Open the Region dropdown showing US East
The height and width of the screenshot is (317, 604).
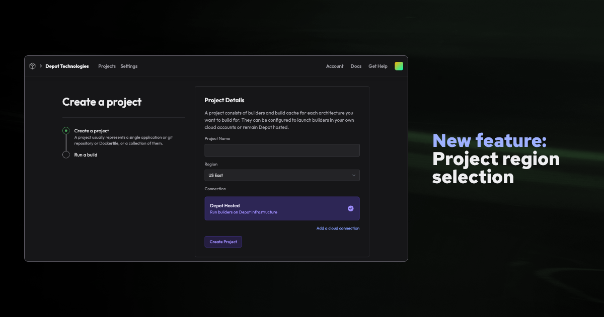[282, 175]
